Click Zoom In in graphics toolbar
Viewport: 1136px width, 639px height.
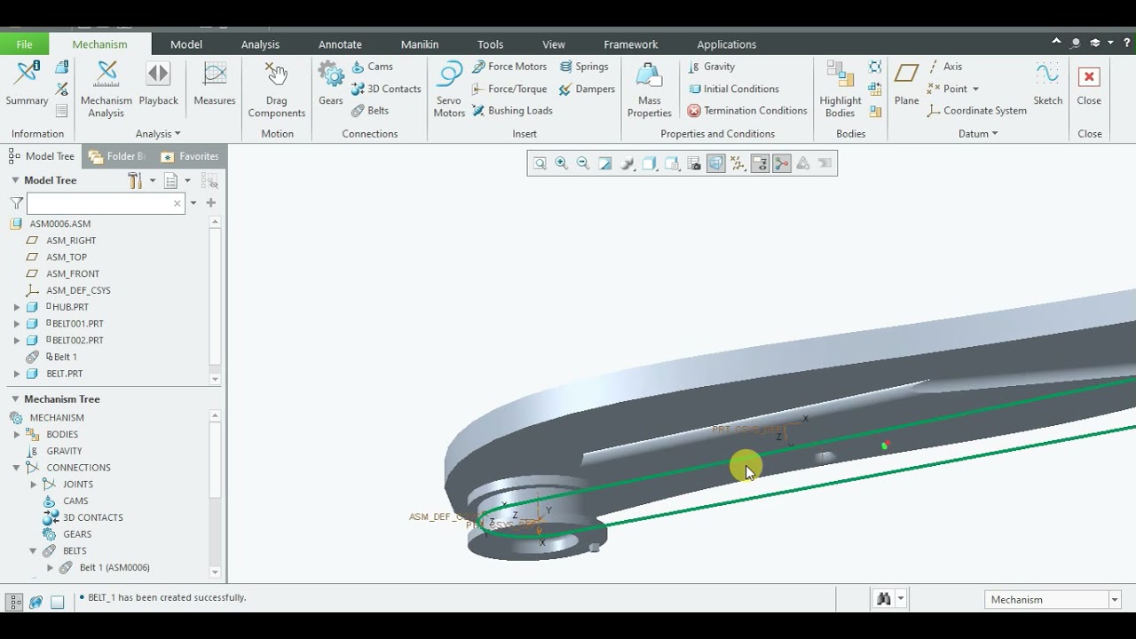click(x=562, y=163)
